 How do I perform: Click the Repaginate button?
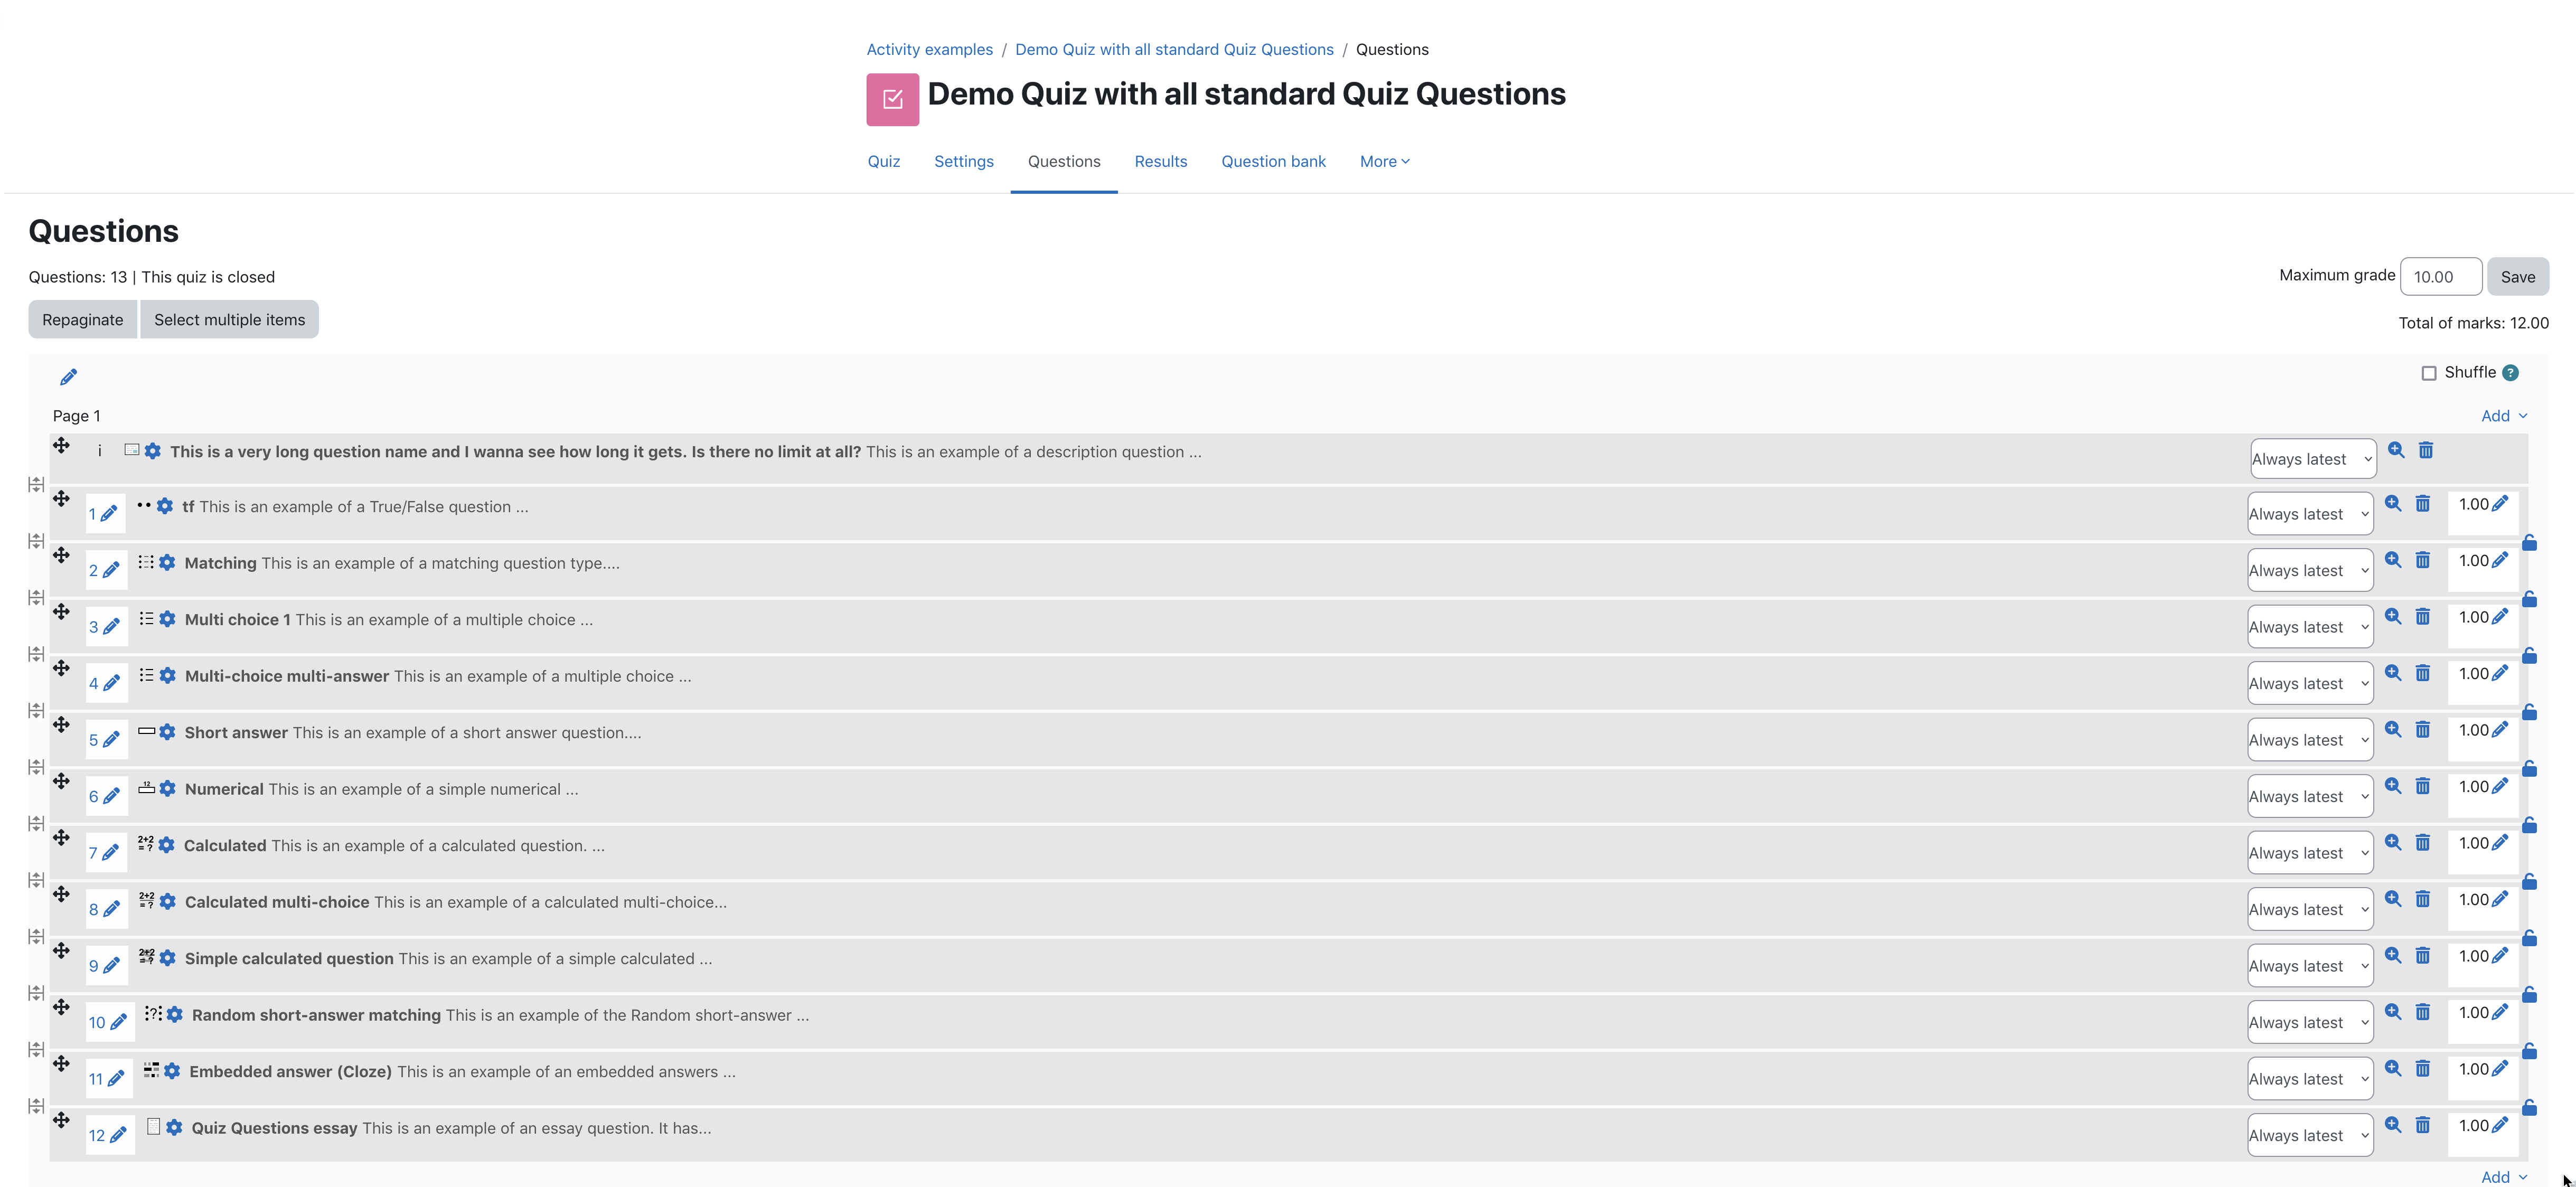(x=82, y=320)
